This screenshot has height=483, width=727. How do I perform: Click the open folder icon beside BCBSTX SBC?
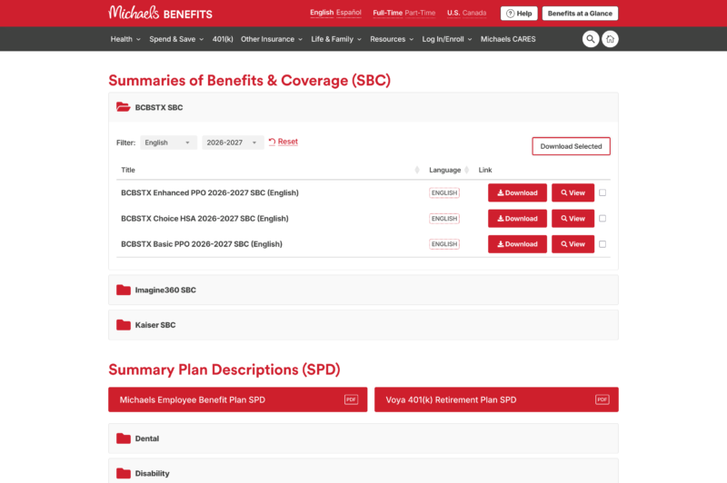[123, 107]
